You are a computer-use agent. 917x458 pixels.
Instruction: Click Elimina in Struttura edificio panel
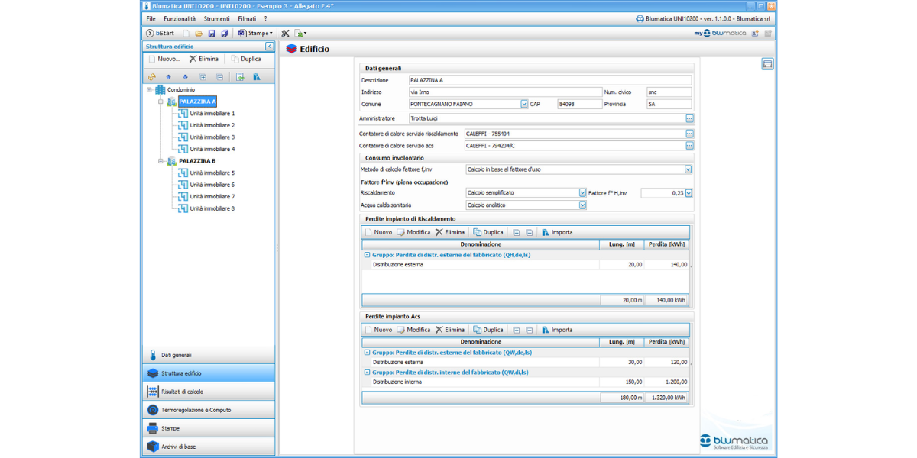[x=203, y=59]
